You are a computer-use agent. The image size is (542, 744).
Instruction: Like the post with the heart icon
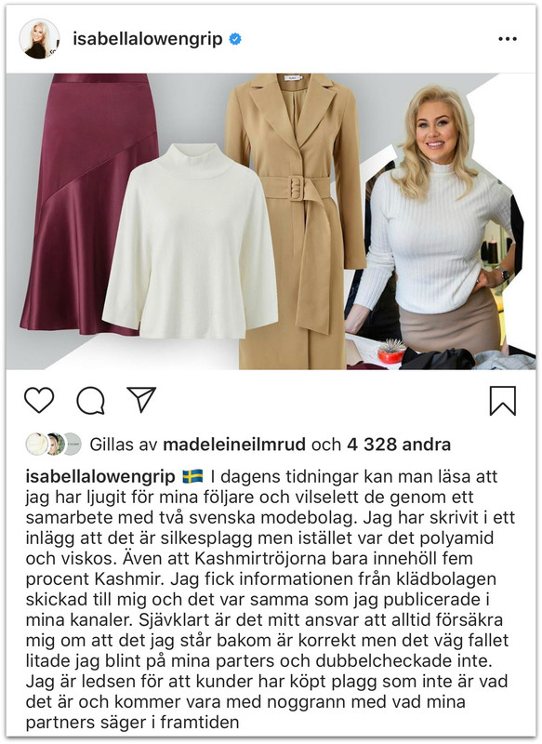click(39, 400)
